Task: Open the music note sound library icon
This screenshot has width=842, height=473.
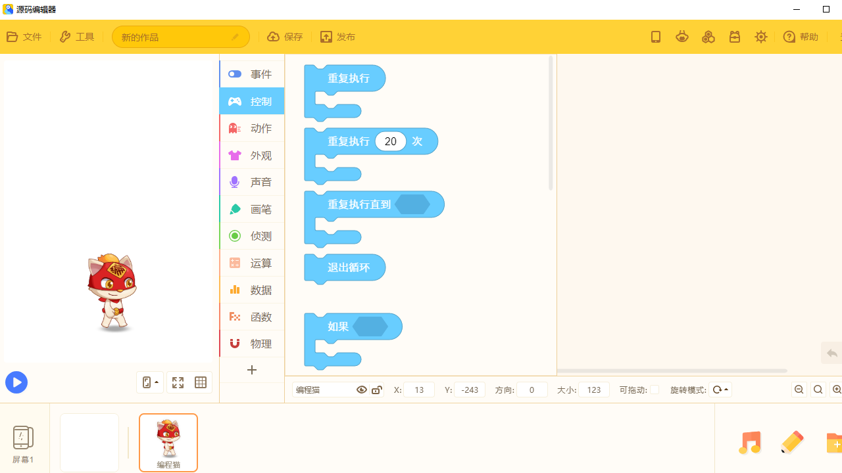Action: point(749,442)
